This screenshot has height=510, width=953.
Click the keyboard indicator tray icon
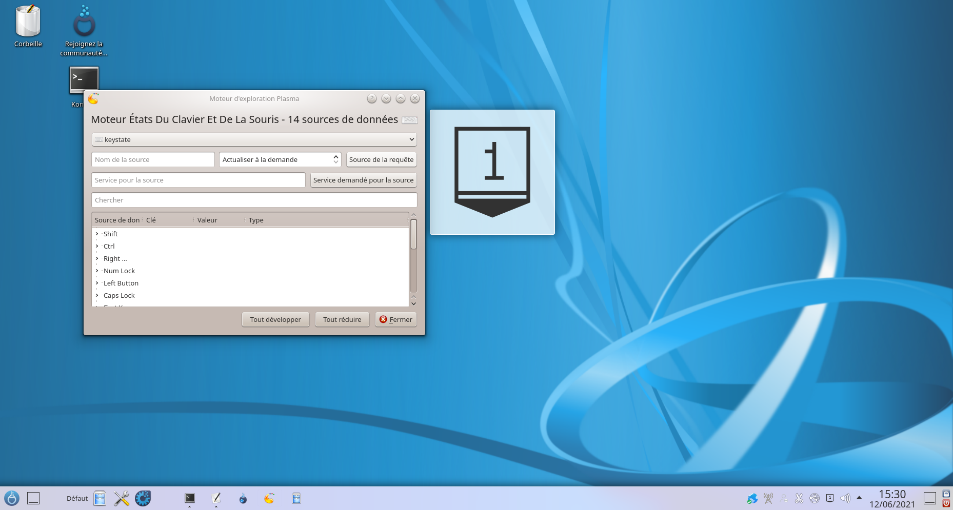click(x=830, y=498)
